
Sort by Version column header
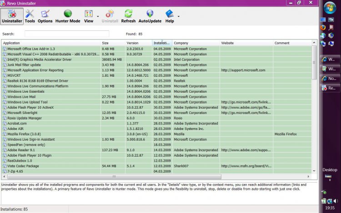tap(139, 43)
